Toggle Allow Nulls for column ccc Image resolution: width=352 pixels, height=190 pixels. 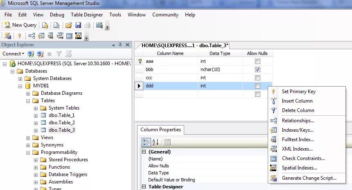[257, 78]
